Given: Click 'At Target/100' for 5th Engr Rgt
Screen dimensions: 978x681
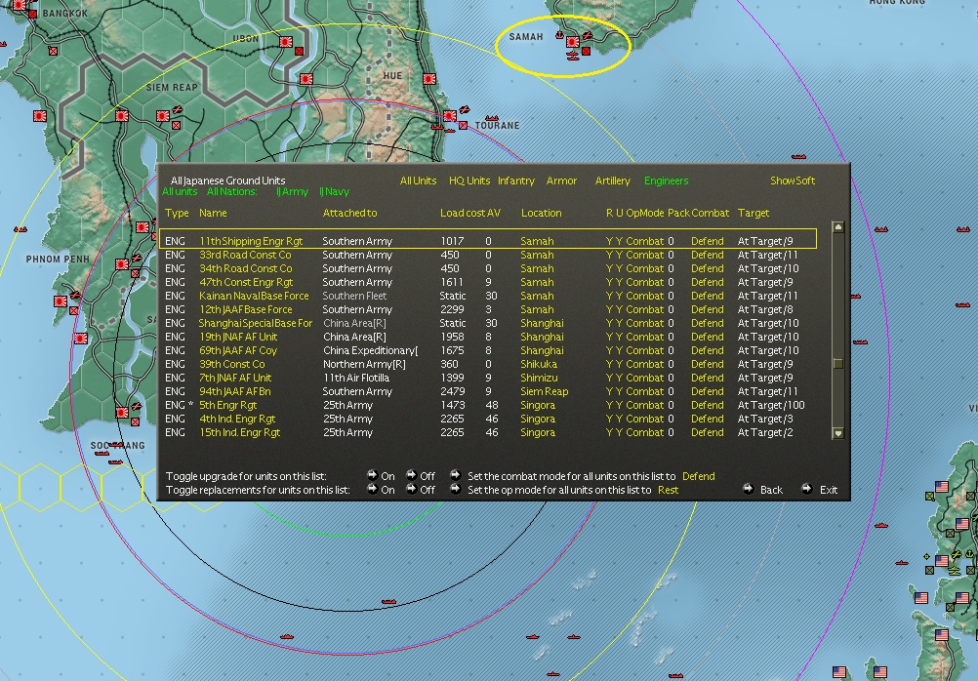Looking at the screenshot, I should 771,405.
